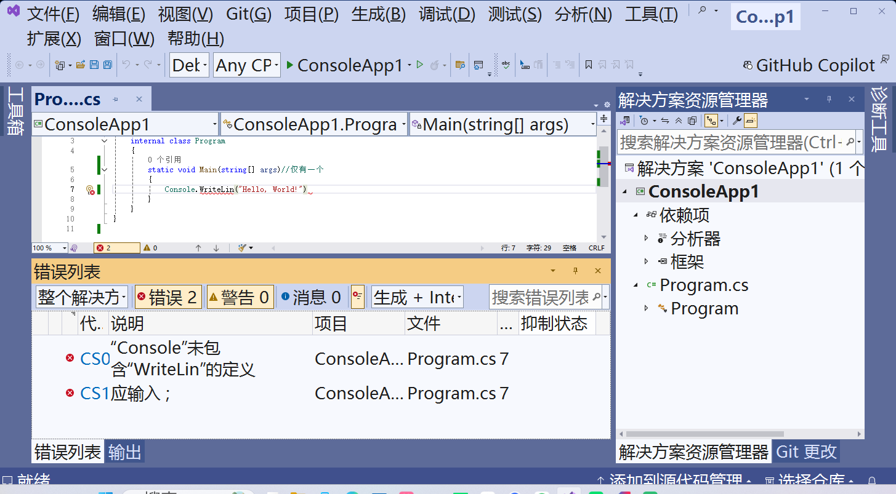This screenshot has height=494, width=896.
Task: Click the Find in Files toolbar icon
Action: [x=460, y=65]
